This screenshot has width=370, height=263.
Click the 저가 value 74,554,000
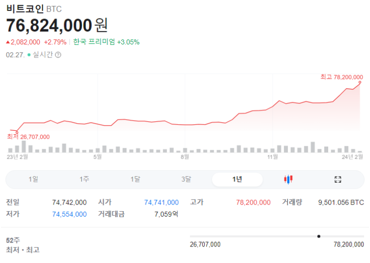pos(69,214)
